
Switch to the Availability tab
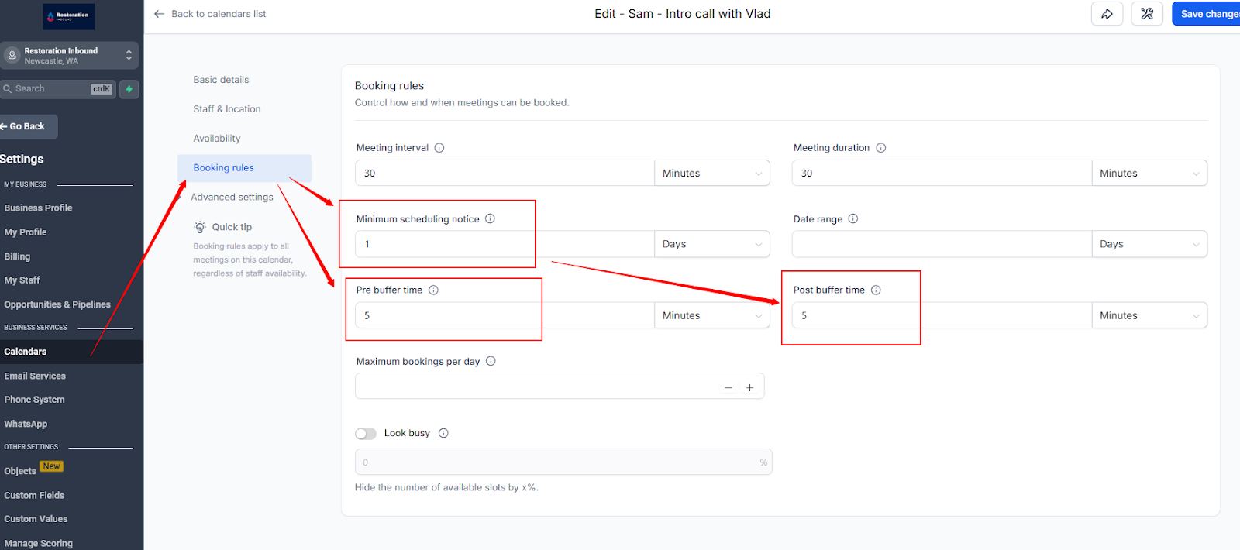click(x=217, y=139)
